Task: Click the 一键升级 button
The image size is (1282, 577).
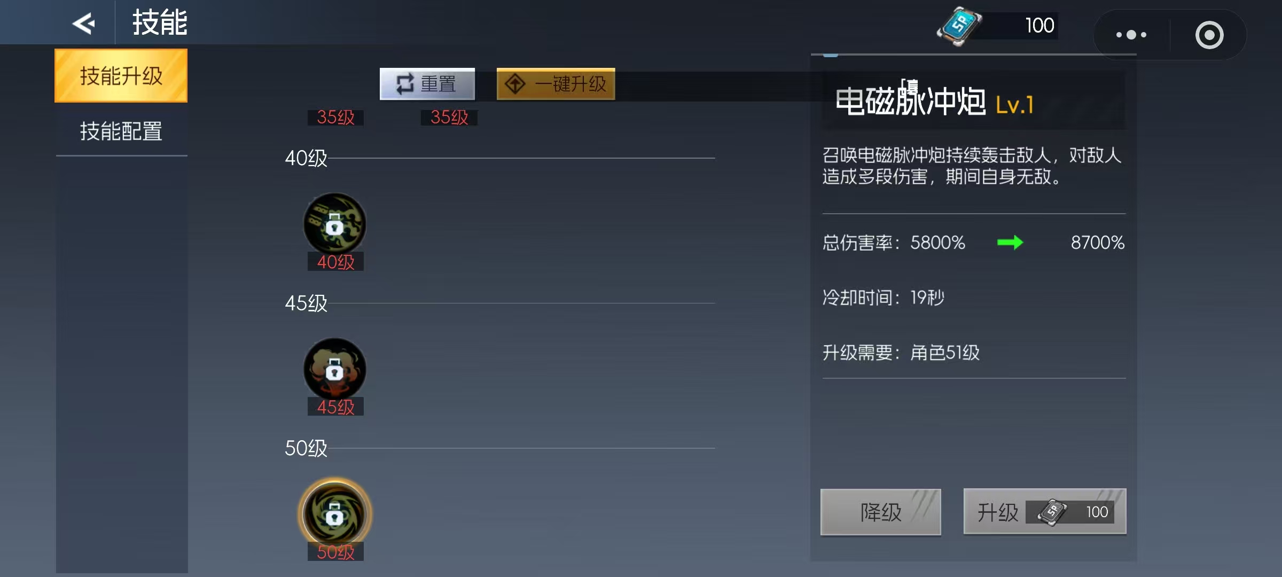Action: point(556,84)
